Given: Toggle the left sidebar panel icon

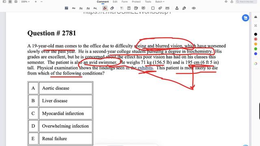Looking at the screenshot, I should pyautogui.click(x=4, y=2).
